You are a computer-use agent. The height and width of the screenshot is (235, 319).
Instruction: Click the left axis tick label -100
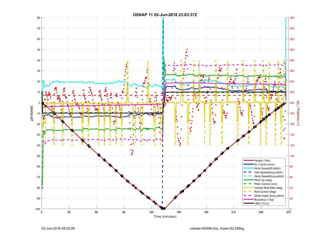pos(37,209)
